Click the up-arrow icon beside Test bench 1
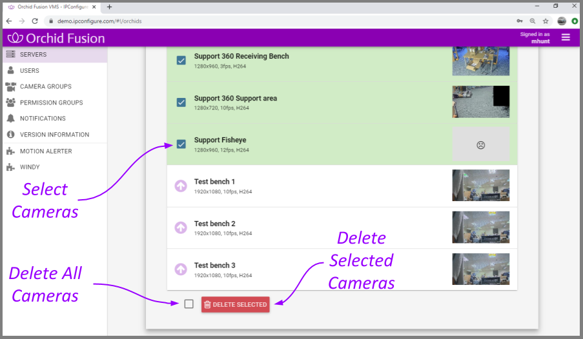This screenshot has width=583, height=339. (181, 186)
